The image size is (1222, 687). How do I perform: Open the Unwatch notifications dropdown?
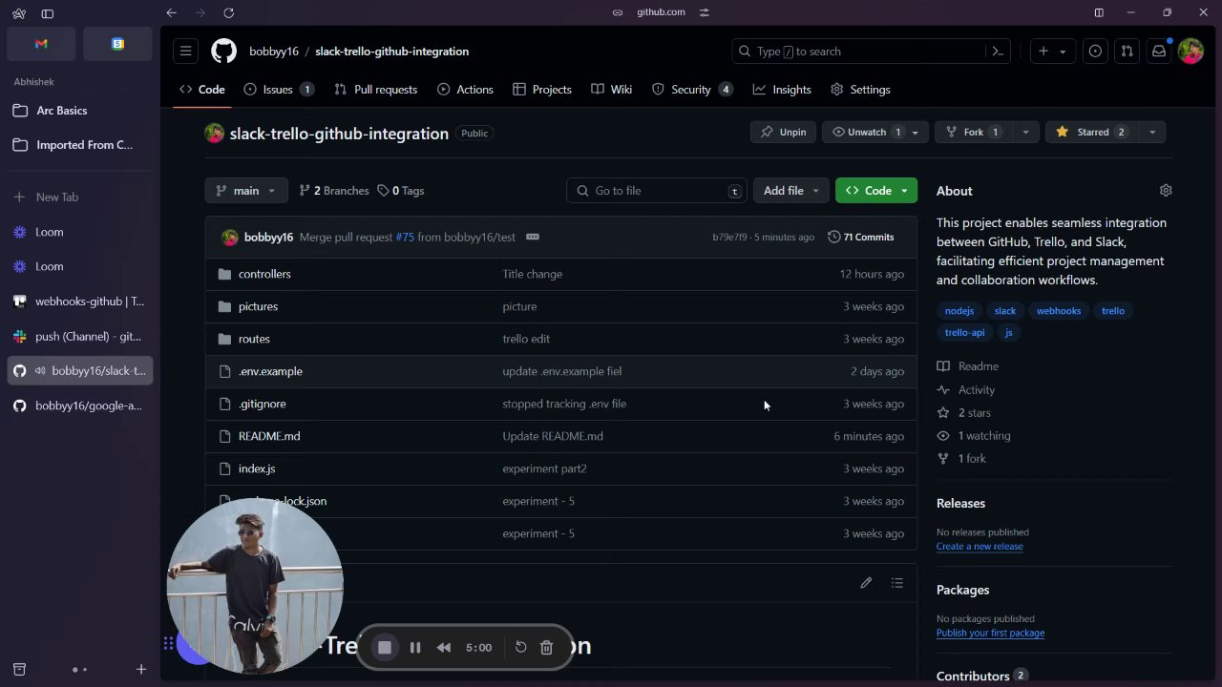[x=875, y=133]
